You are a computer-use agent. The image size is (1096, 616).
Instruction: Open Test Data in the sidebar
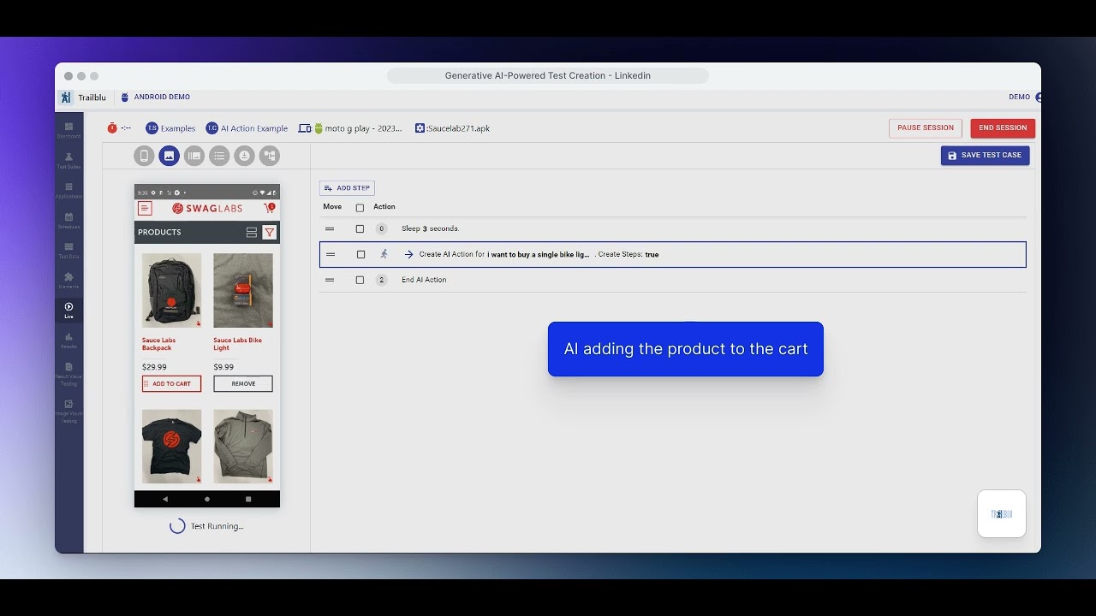coord(68,251)
